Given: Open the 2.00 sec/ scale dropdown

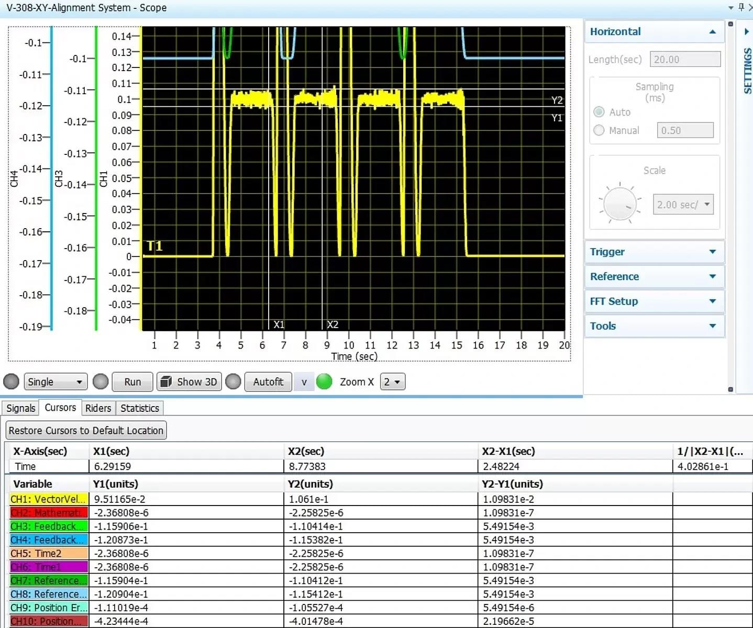Looking at the screenshot, I should (683, 205).
